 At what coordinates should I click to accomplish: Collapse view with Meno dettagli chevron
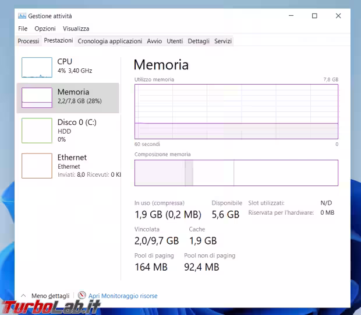23,296
